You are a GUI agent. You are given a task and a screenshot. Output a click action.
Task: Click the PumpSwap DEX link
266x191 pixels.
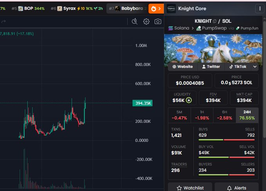pos(211,28)
